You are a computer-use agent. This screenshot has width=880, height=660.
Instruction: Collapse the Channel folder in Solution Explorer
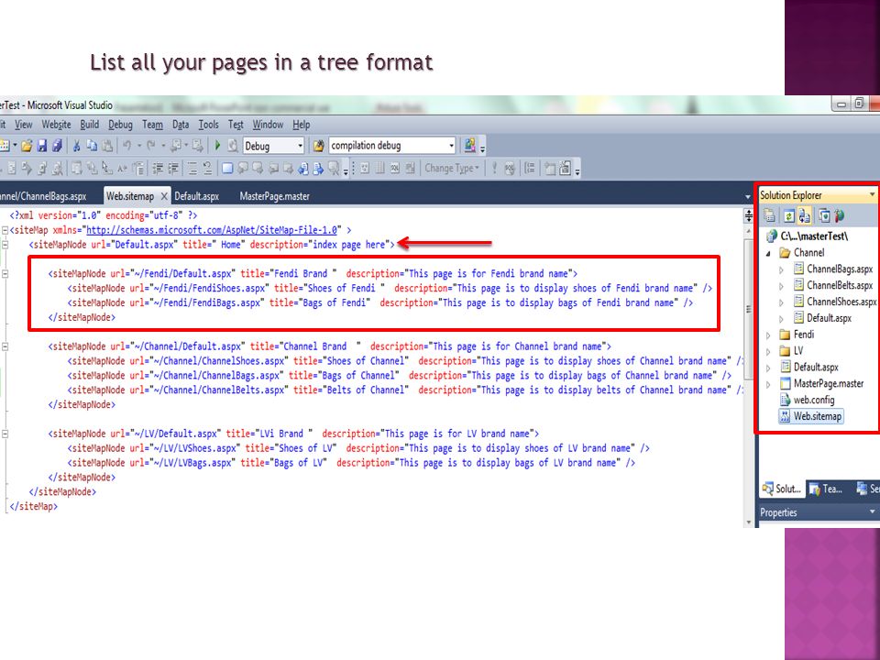pos(768,253)
